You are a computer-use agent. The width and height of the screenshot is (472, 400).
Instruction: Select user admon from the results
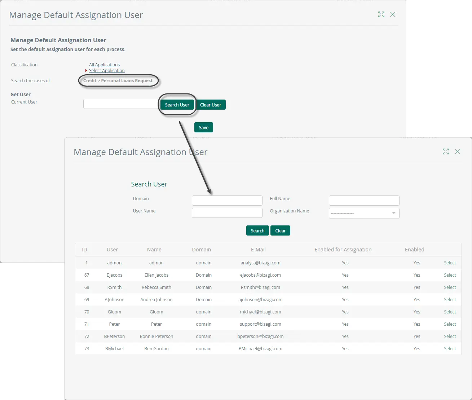click(x=450, y=263)
